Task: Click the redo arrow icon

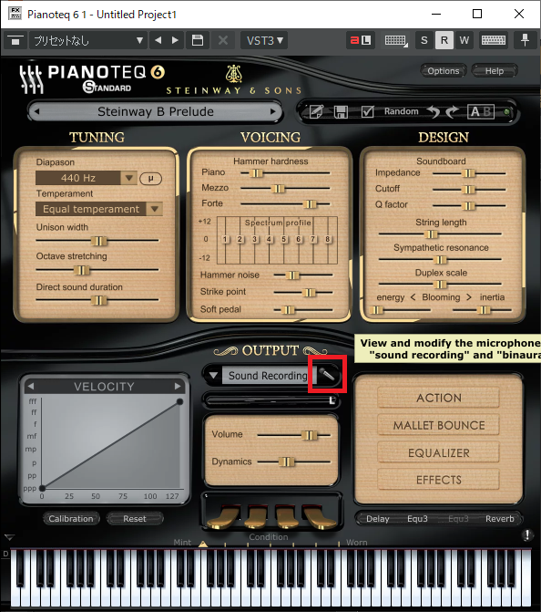Action: (x=452, y=112)
